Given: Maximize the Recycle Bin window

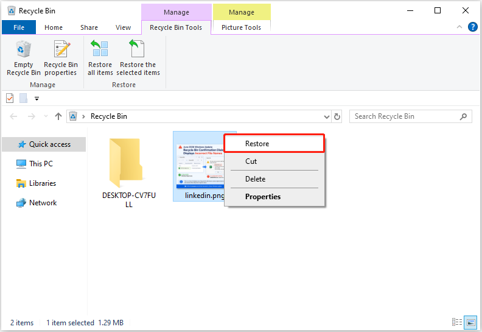Looking at the screenshot, I should (x=438, y=11).
